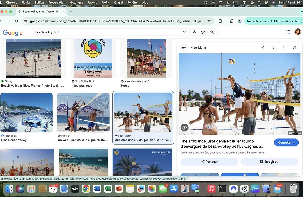The image size is (303, 197).
Task: Close the Nice-Matin image preview panel
Action: (x=294, y=48)
